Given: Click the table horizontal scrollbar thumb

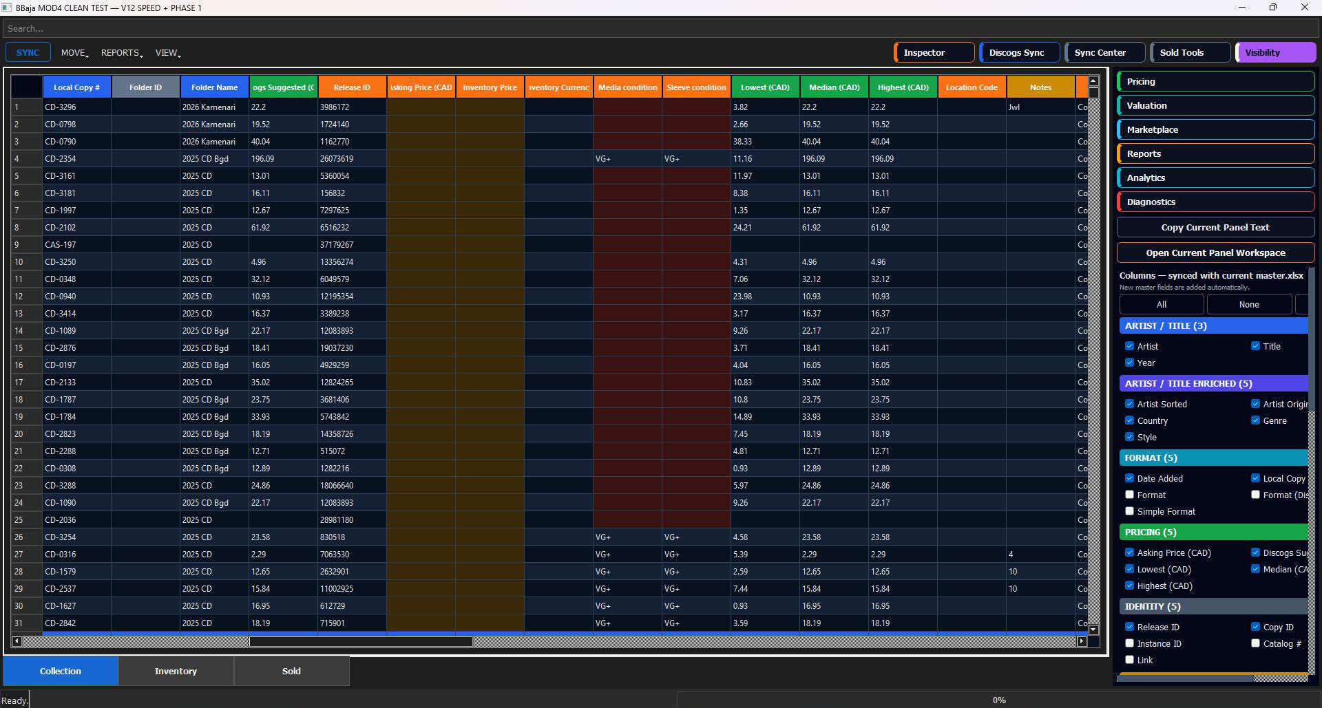Looking at the screenshot, I should coord(361,641).
